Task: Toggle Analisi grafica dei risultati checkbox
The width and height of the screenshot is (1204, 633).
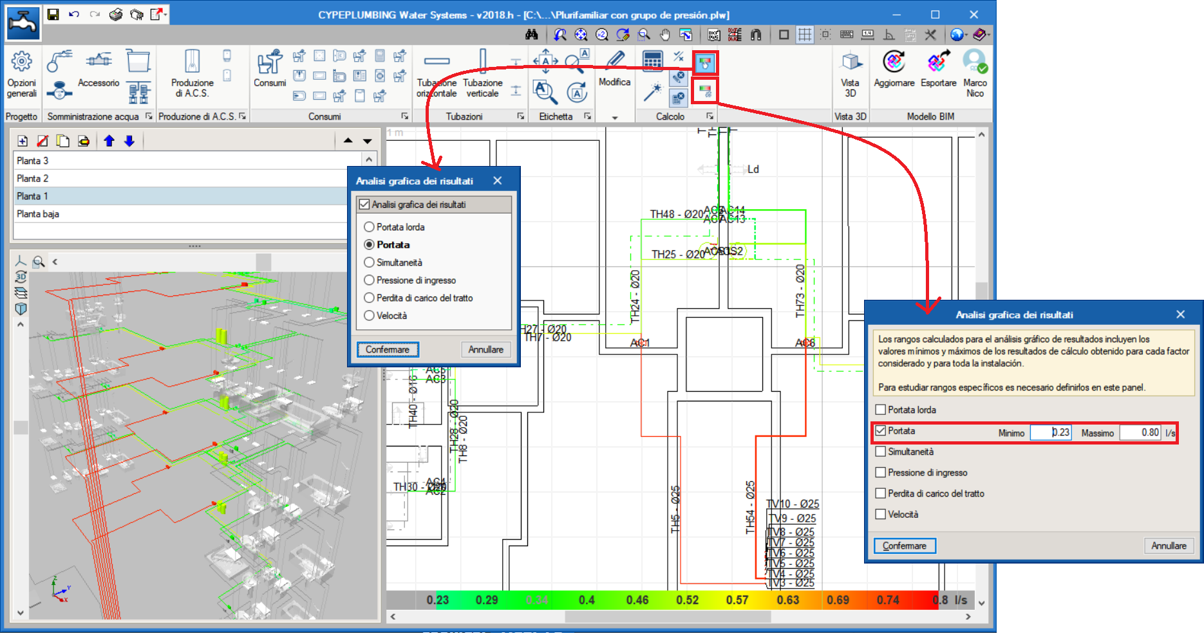Action: pos(364,205)
